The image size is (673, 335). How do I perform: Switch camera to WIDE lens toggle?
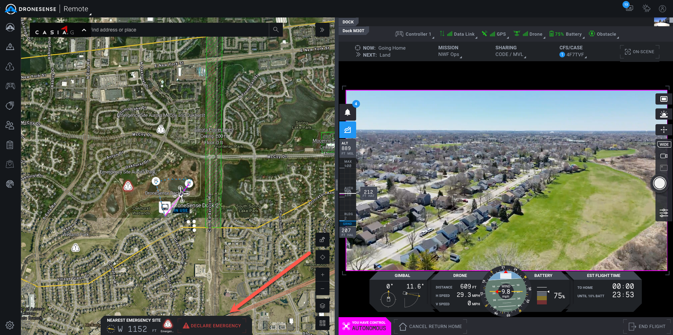(664, 144)
